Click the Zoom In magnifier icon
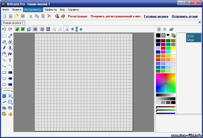Viewport: 203px width, 138px height. pos(54,29)
